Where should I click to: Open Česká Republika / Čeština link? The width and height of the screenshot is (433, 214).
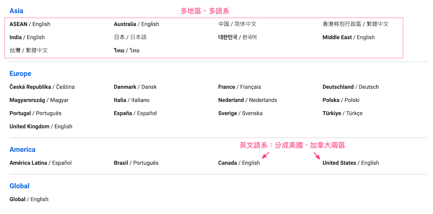coord(42,87)
